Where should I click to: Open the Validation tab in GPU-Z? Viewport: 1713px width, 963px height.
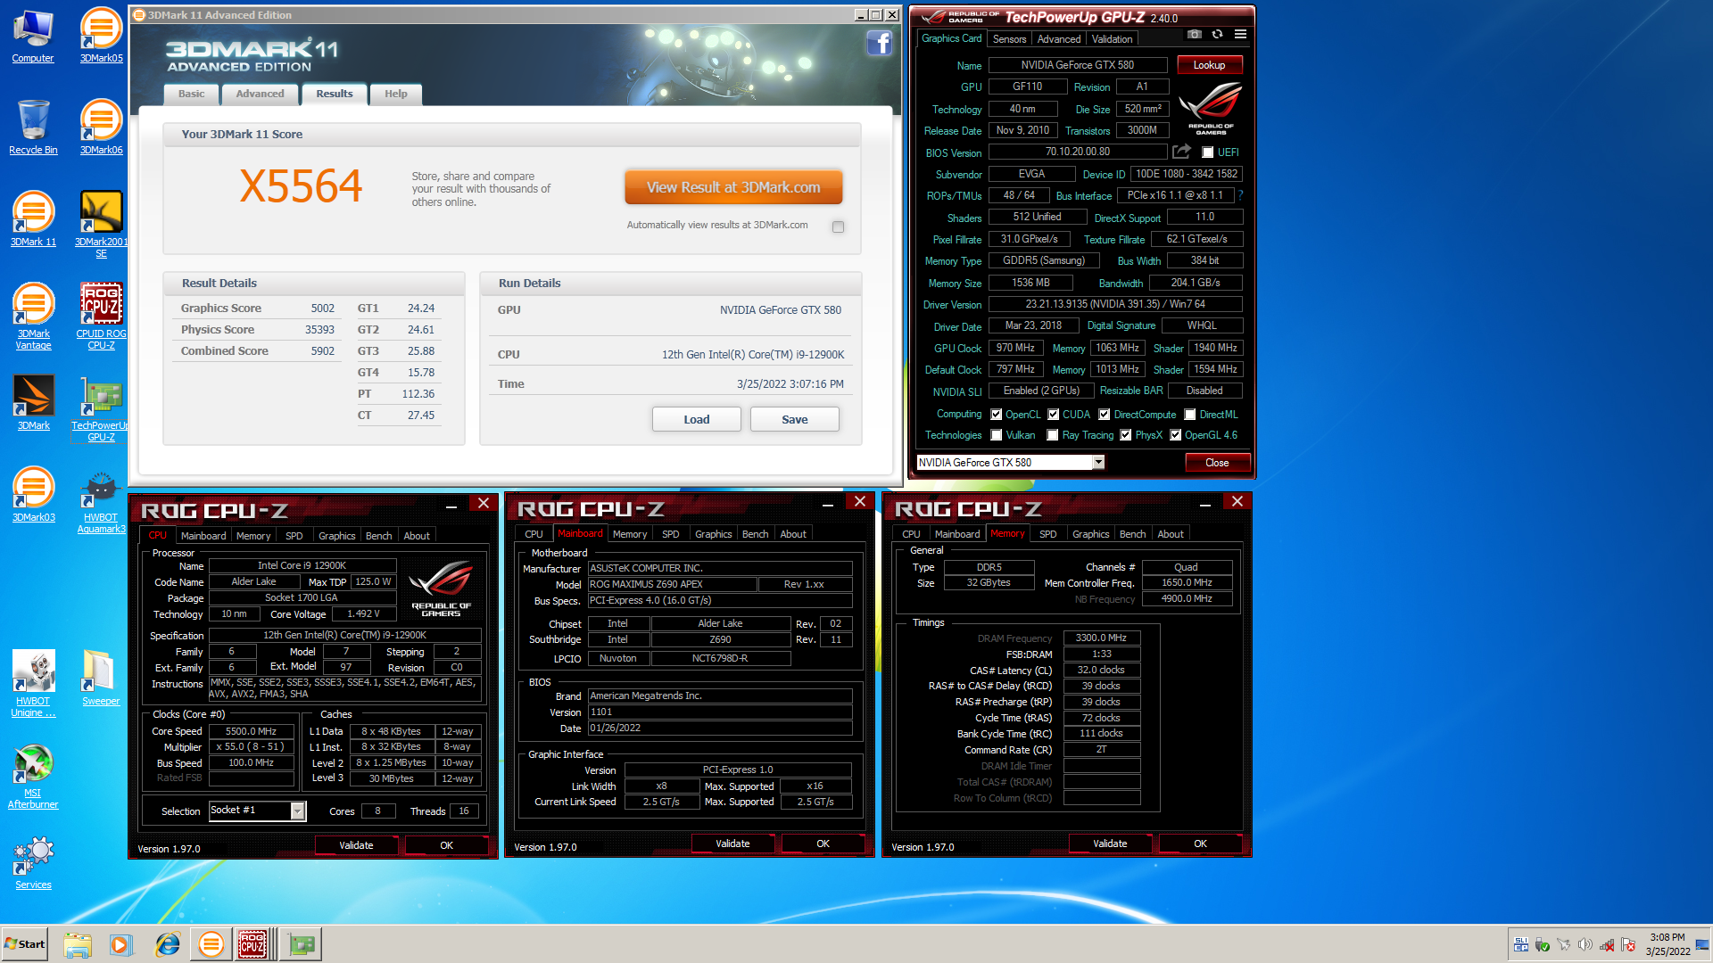tap(1112, 39)
